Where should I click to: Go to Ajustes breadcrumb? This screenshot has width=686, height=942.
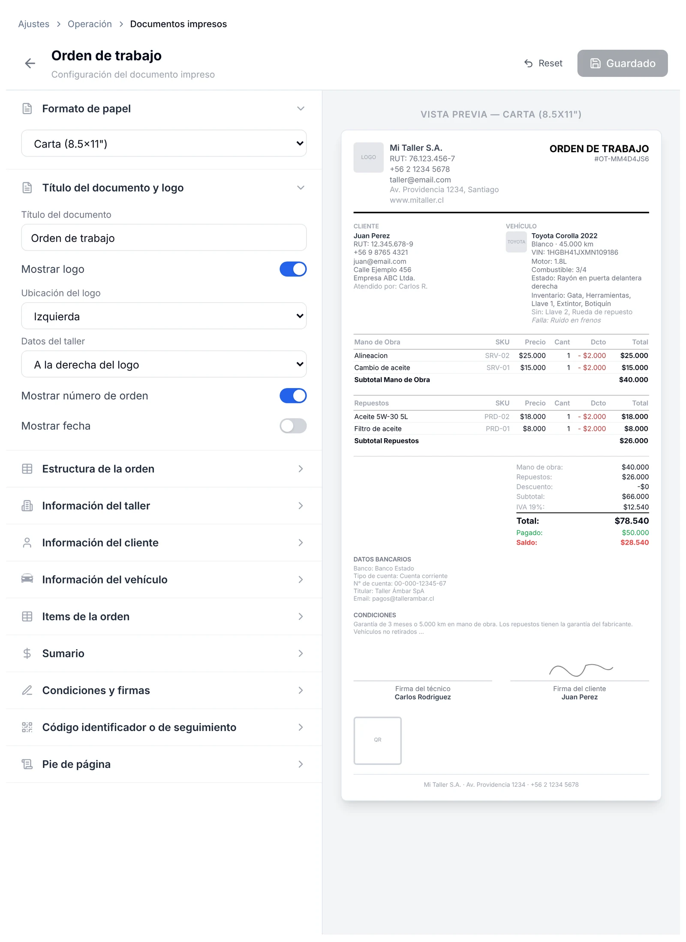pos(33,24)
